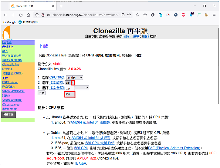Open the 軟體使用教學 bookmark
This screenshot has height=168, width=220.
pyautogui.click(x=29, y=22)
